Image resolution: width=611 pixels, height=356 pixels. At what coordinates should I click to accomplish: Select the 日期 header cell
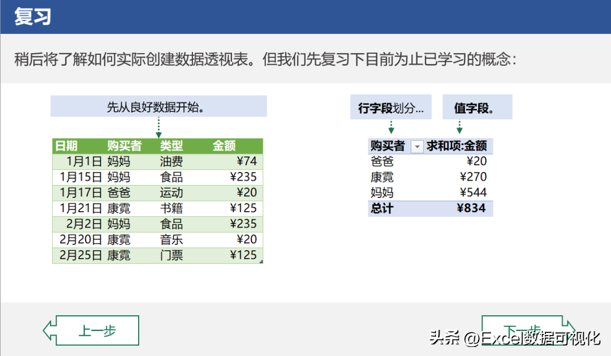(x=66, y=146)
